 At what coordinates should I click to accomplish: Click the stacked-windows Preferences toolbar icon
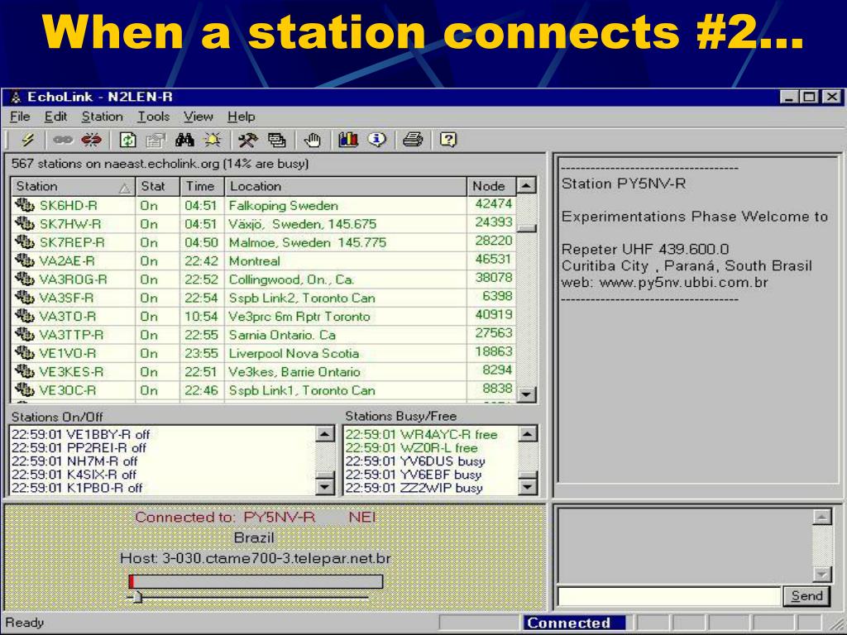coord(277,141)
